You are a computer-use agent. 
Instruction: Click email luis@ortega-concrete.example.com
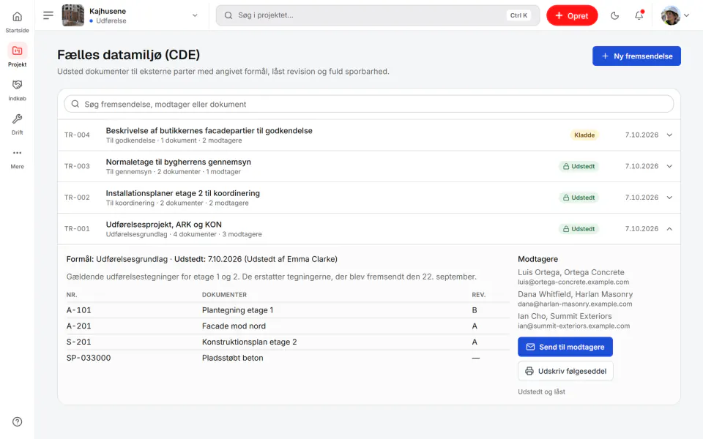pos(573,282)
